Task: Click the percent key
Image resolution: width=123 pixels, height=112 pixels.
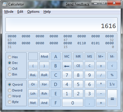Action: coord(112,75)
